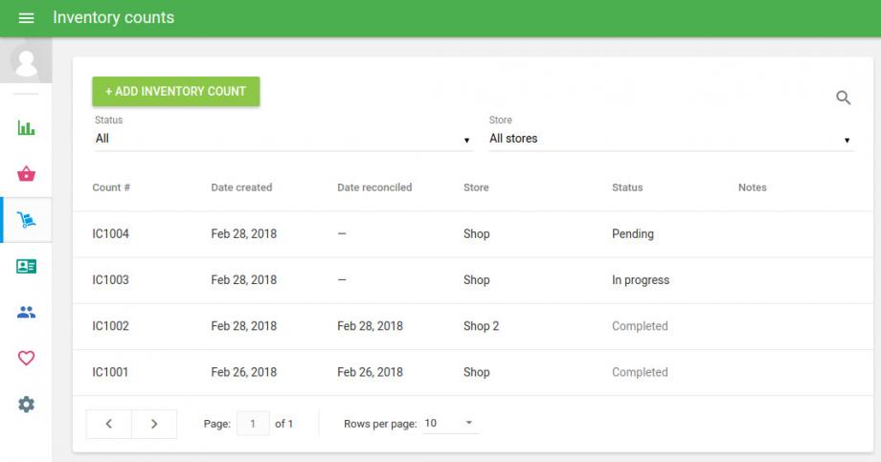This screenshot has height=462, width=881.
Task: Click the user avatar profile icon
Action: 26,62
